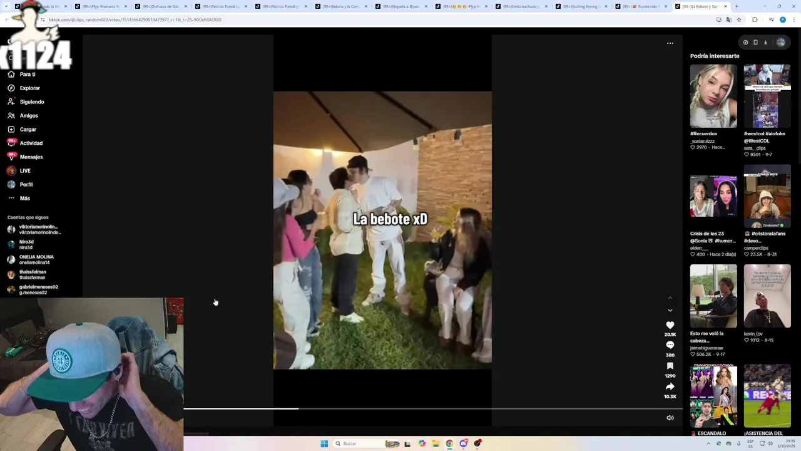Open File Explorer from taskbar

point(436,443)
